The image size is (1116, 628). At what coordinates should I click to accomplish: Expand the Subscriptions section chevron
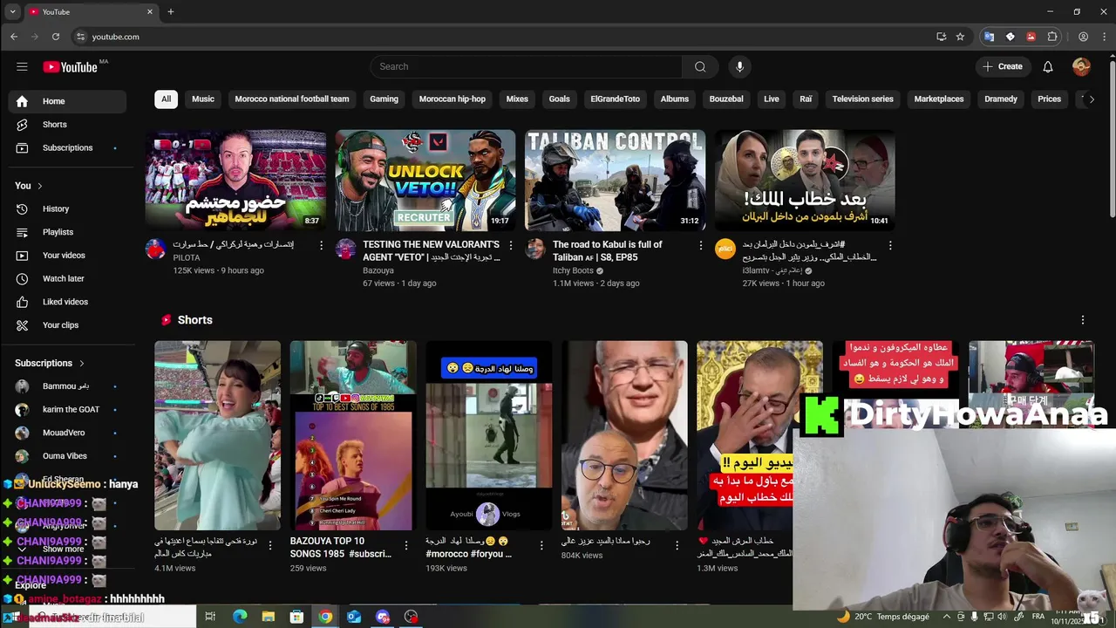point(82,363)
